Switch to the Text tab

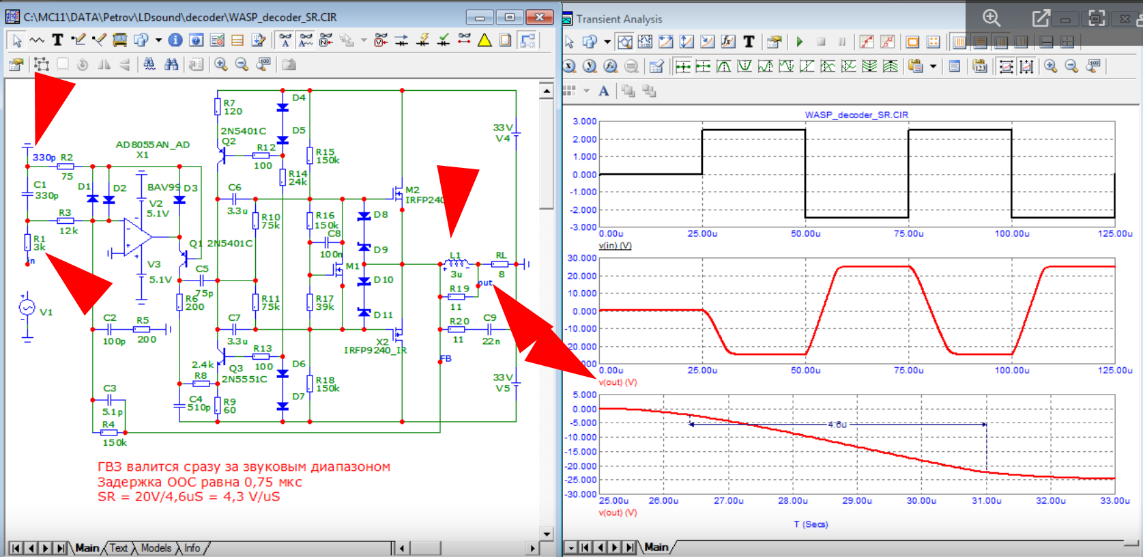click(118, 548)
